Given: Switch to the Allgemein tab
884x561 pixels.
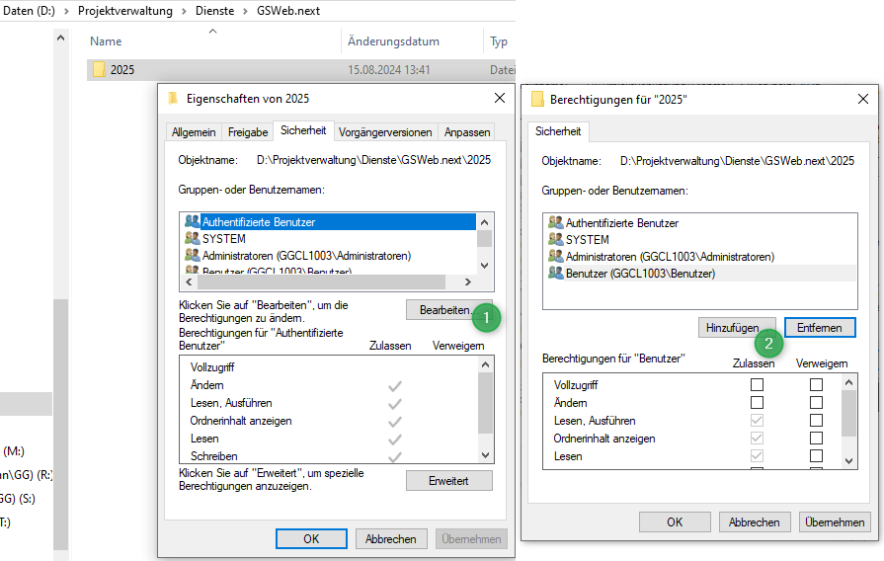Looking at the screenshot, I should 194,132.
